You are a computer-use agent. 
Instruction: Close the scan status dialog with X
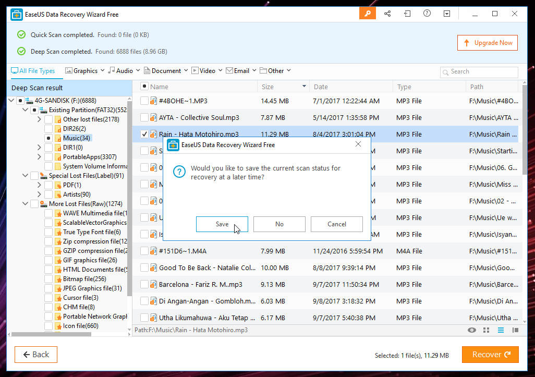pos(358,144)
